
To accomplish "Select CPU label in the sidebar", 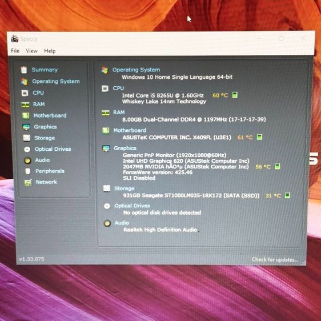I will pyautogui.click(x=38, y=93).
